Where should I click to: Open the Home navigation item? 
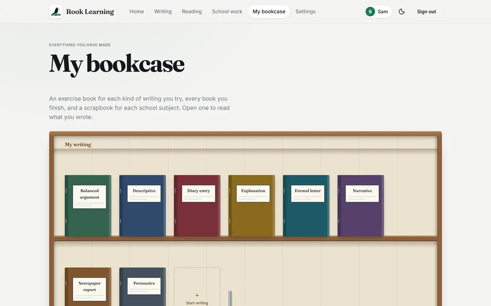(137, 12)
